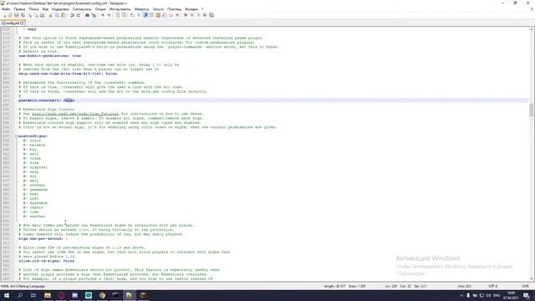Click the 'pastebin-createkit: false' line
The width and height of the screenshot is (535, 301).
click(x=47, y=100)
